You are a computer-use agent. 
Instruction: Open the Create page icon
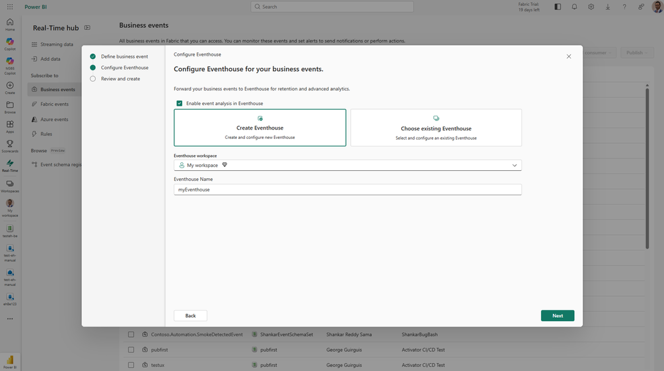click(x=10, y=88)
